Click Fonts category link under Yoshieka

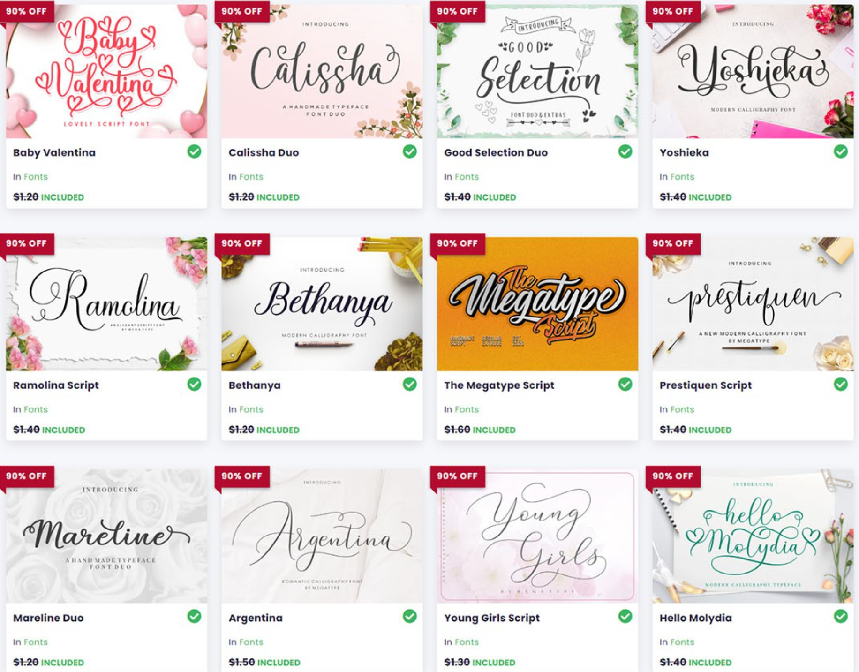pos(682,177)
